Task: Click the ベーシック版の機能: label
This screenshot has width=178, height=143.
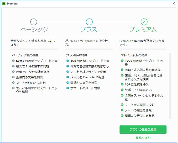Action: click(x=26, y=55)
